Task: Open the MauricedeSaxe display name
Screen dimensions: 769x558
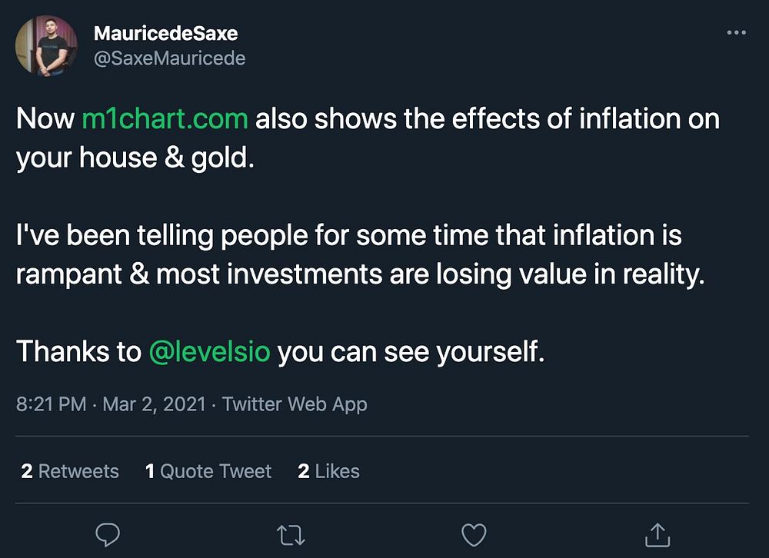Action: point(165,34)
